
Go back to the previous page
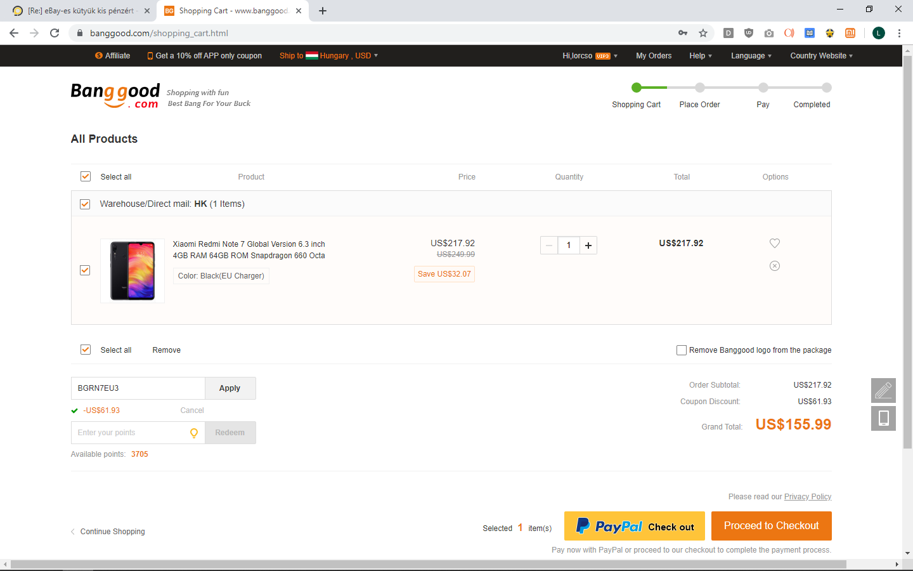tap(14, 33)
